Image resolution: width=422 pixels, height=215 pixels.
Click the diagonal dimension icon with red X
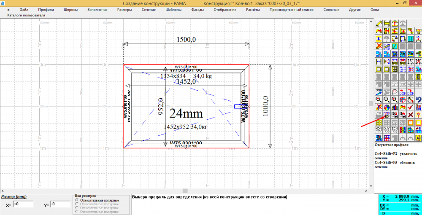(x=418, y=62)
